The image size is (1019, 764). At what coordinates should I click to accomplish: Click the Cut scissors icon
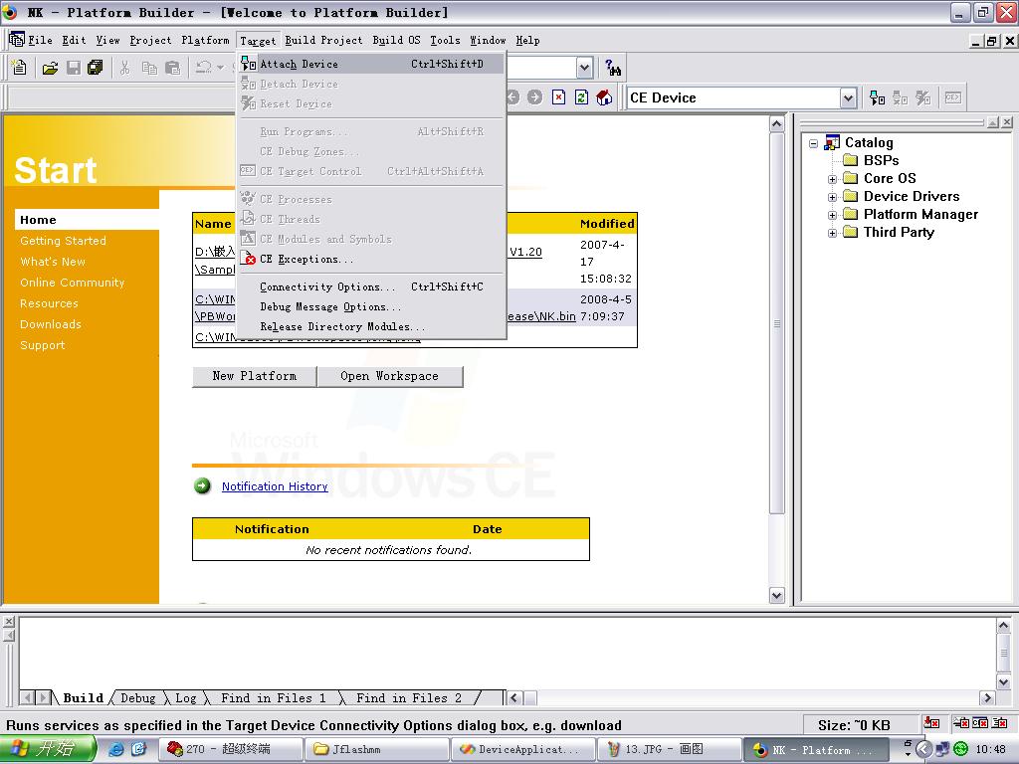click(x=124, y=68)
